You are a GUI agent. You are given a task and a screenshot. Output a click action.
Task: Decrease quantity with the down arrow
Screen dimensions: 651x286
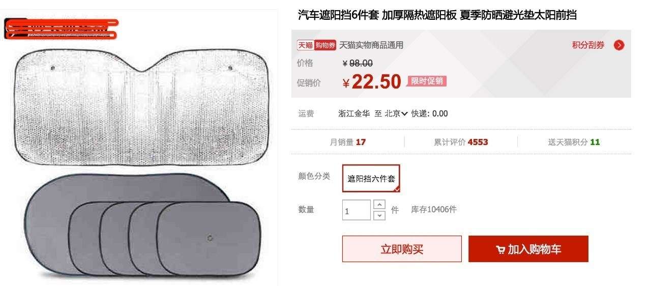coord(379,215)
